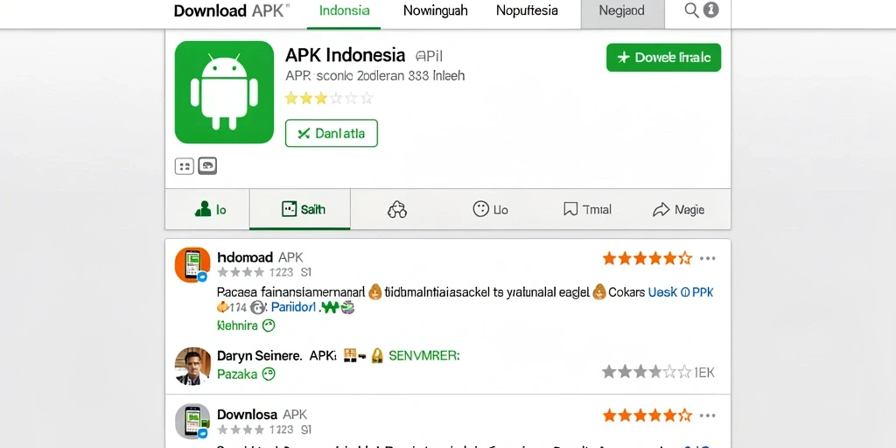
Task: Open the Nowinguah header tab
Action: [435, 10]
